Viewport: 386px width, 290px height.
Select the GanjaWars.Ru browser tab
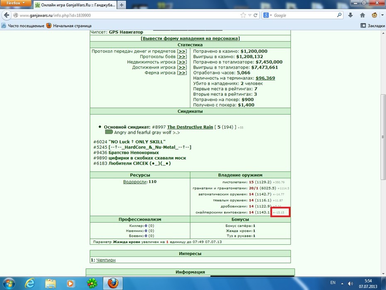tap(75, 5)
